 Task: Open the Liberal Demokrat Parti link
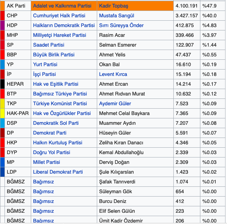[58, 172]
